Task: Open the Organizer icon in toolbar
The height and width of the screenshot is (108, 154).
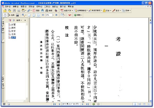Action: [x=23, y=11]
